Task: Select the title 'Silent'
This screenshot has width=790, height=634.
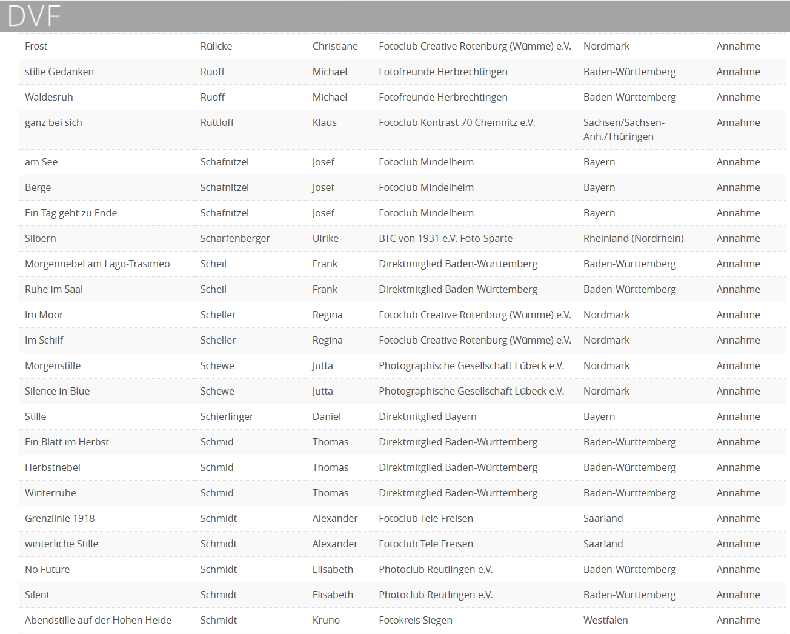Action: tap(37, 595)
